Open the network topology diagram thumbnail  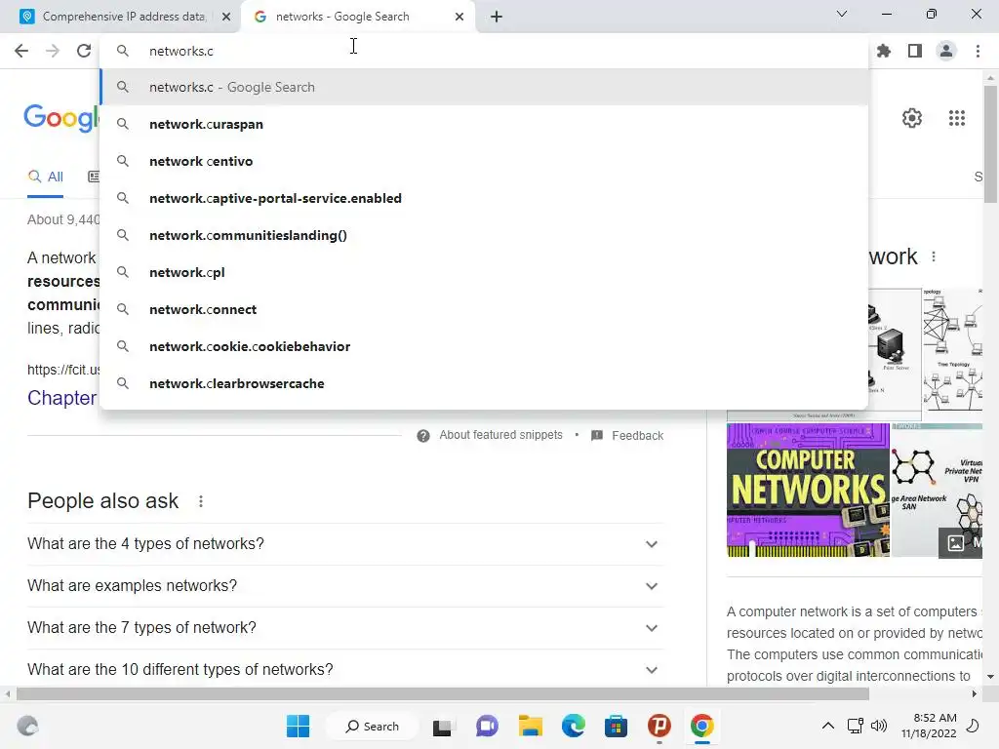[952, 350]
